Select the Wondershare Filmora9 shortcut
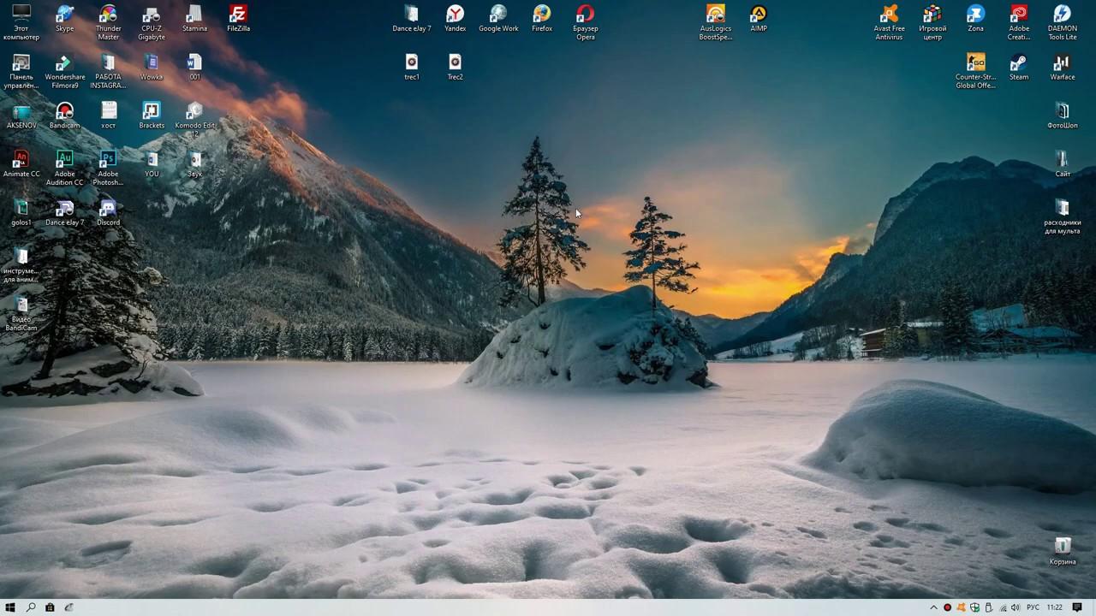1096x616 pixels. pyautogui.click(x=64, y=64)
